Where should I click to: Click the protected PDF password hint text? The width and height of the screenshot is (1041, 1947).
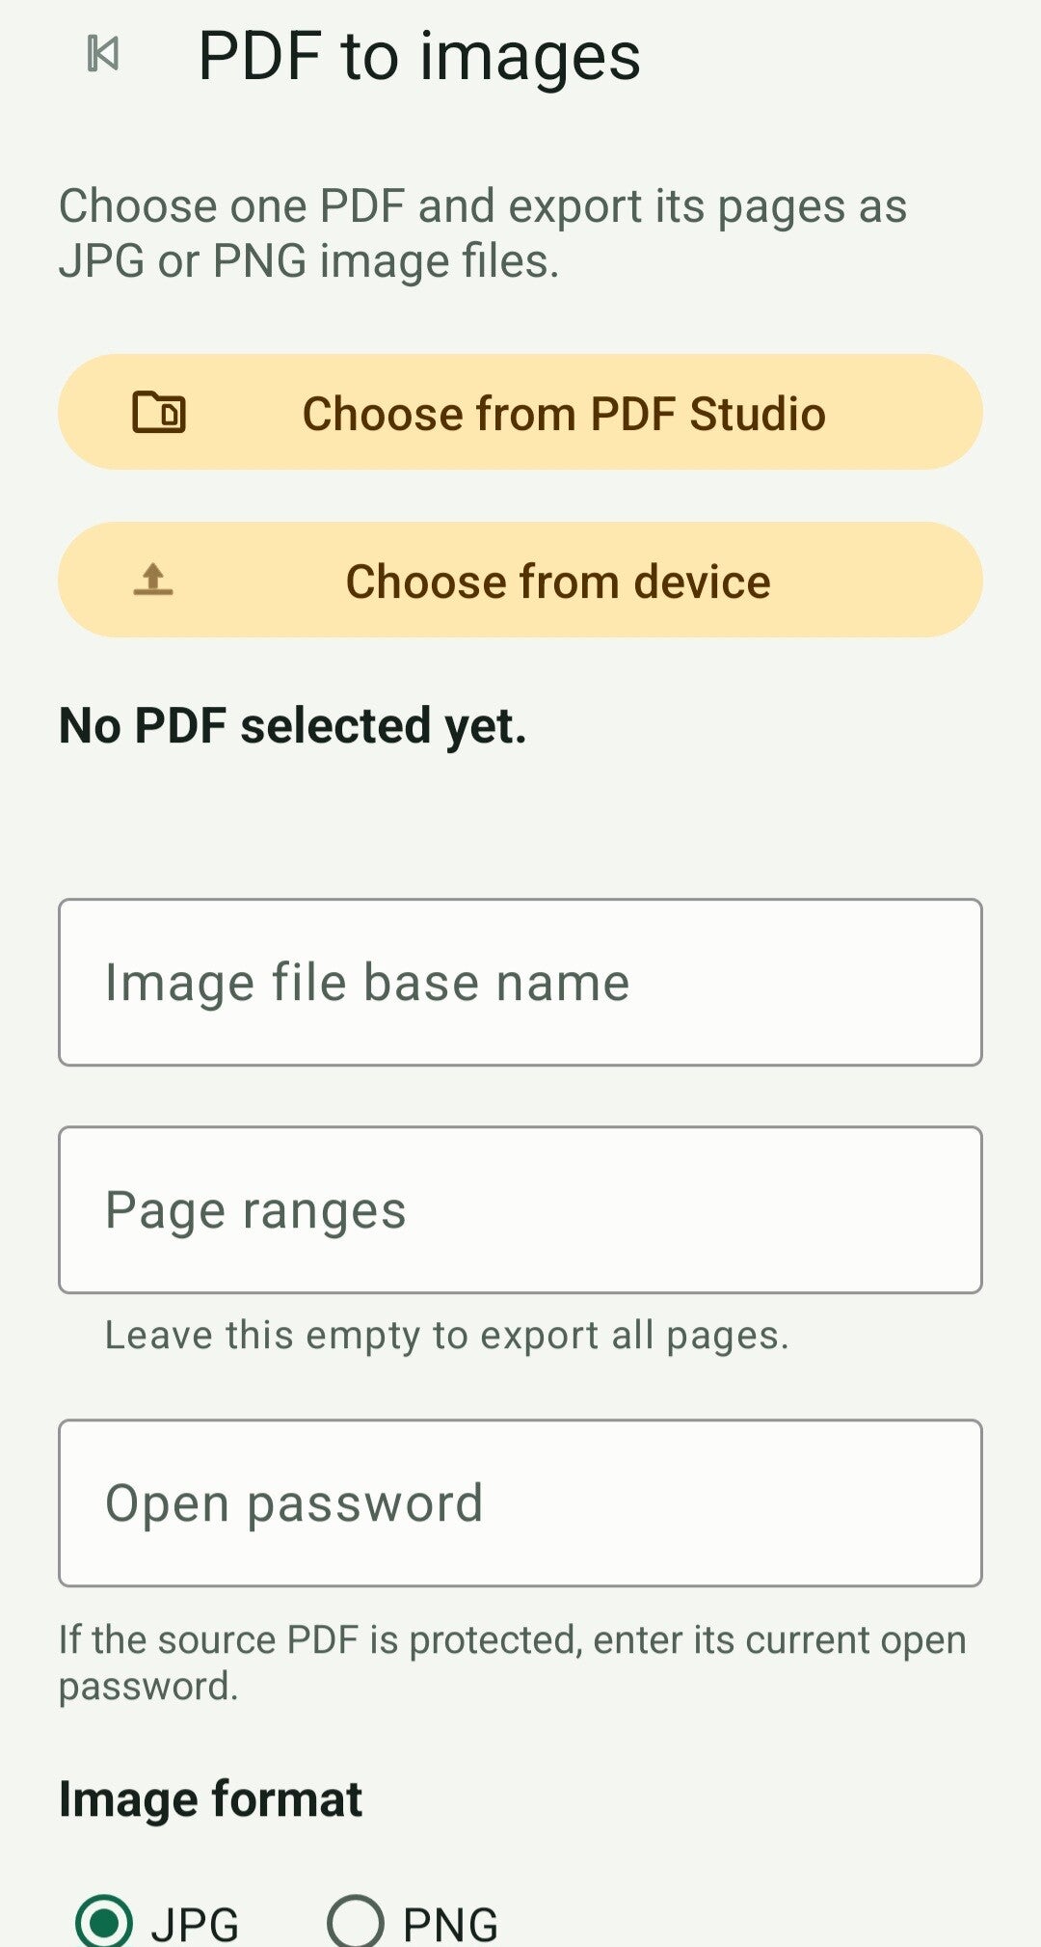click(512, 1663)
